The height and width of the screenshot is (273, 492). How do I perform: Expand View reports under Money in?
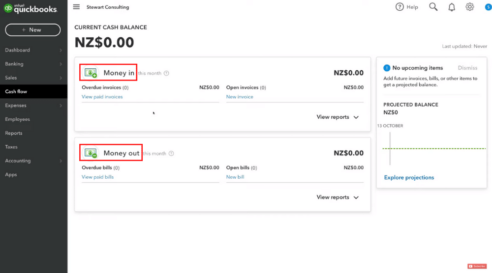pos(338,117)
